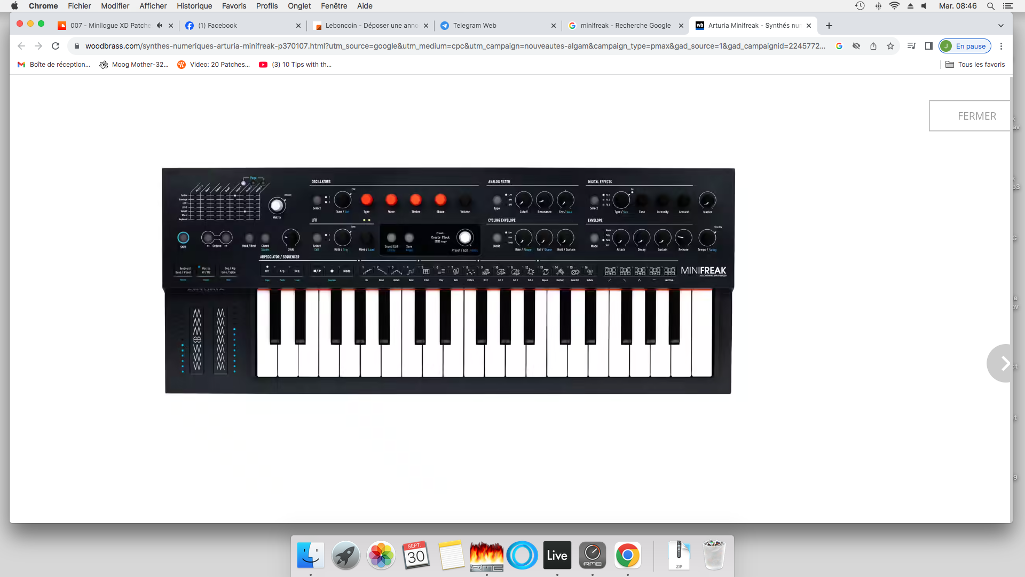Screen dimensions: 1025x577
Task: Click the FERMER button
Action: pos(976,116)
